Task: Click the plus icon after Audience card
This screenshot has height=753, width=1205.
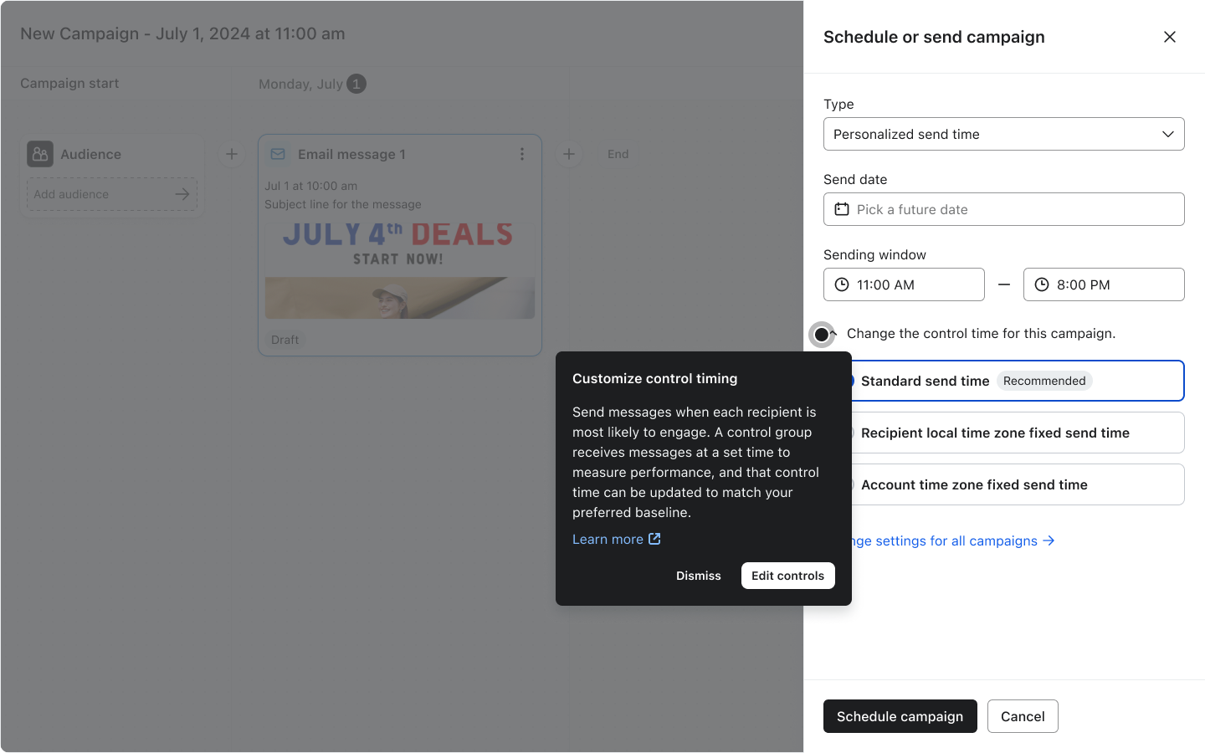Action: 232,154
